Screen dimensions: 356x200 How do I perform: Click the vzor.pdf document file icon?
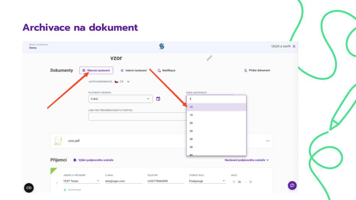click(x=58, y=141)
